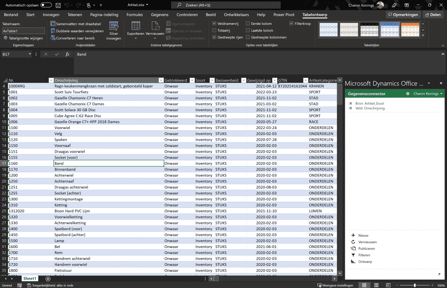This screenshot has height=288, width=447.
Task: Toggle Automatisch opslaan switch
Action: coord(46,5)
